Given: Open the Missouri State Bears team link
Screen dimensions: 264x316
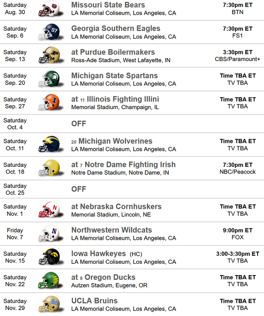Looking at the screenshot, I should click(108, 5).
